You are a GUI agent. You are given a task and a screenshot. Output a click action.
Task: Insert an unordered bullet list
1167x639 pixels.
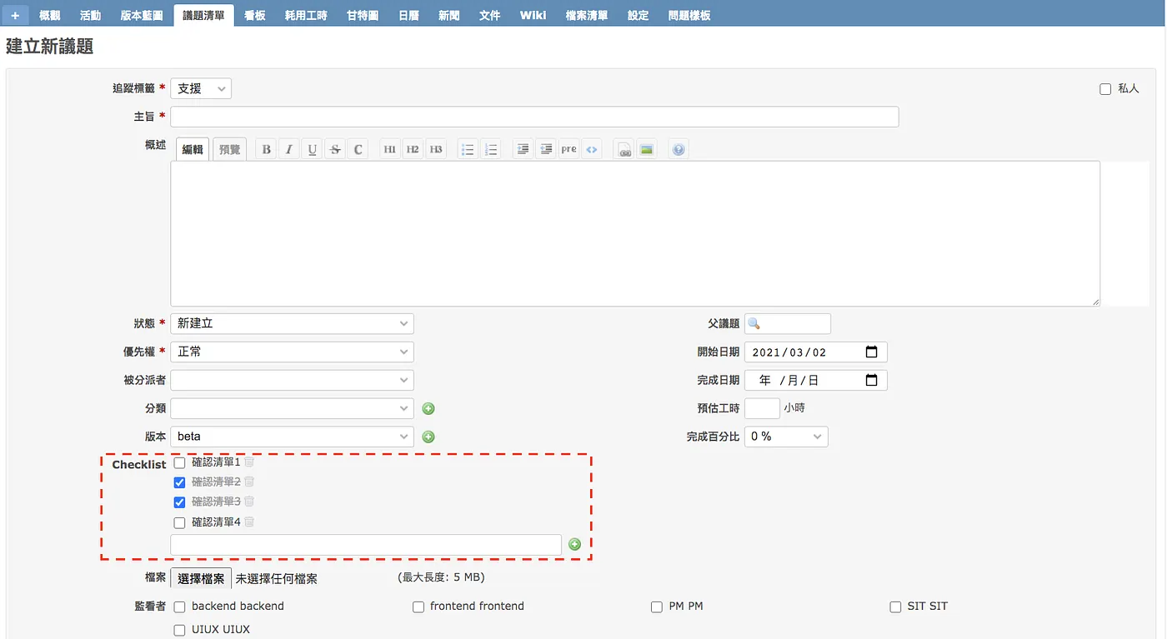pos(468,150)
